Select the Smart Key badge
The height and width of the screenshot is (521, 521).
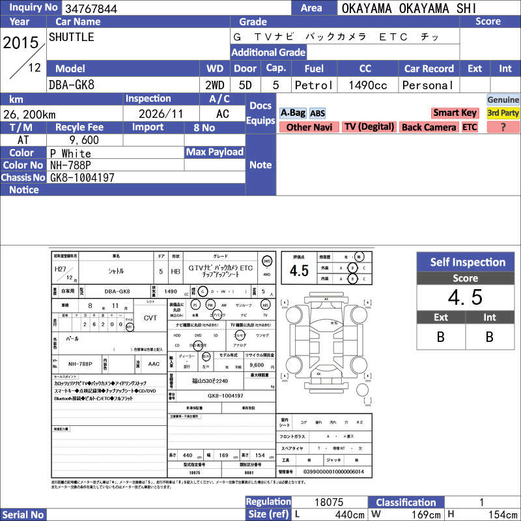455,113
